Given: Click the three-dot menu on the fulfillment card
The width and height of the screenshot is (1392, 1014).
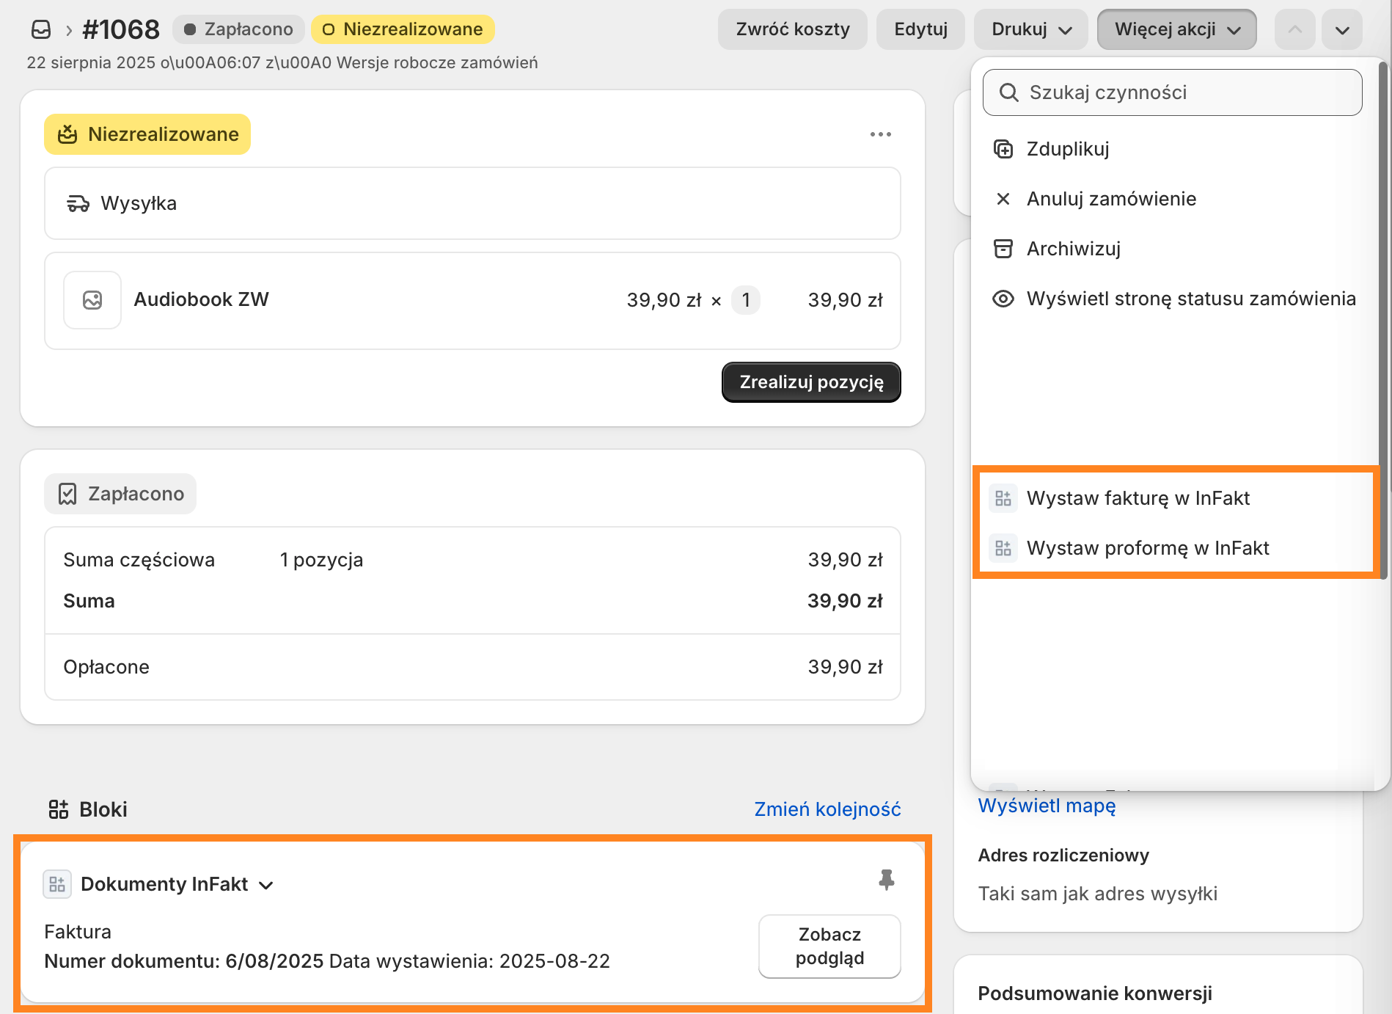Looking at the screenshot, I should point(882,134).
